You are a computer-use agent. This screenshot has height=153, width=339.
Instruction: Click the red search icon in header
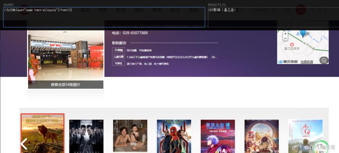[x=301, y=10]
